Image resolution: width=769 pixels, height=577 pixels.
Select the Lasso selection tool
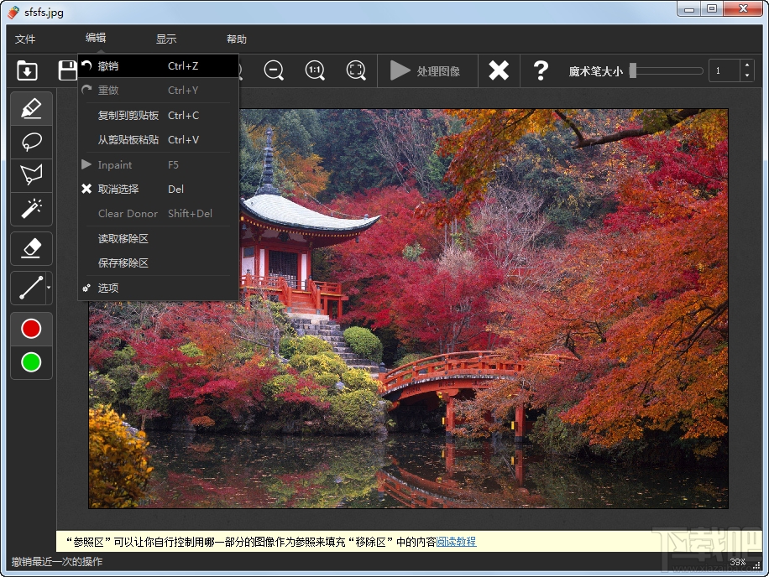click(x=30, y=142)
